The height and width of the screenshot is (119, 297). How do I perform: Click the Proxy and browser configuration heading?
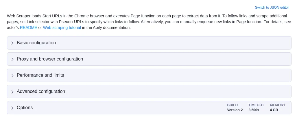click(50, 59)
